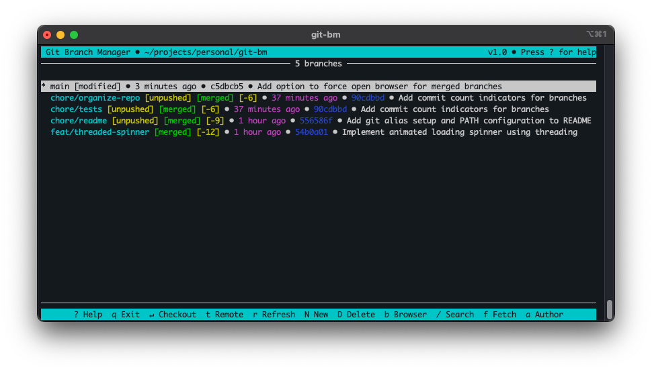Click the commit hash 54b0a01
The image size is (652, 371).
click(x=311, y=132)
